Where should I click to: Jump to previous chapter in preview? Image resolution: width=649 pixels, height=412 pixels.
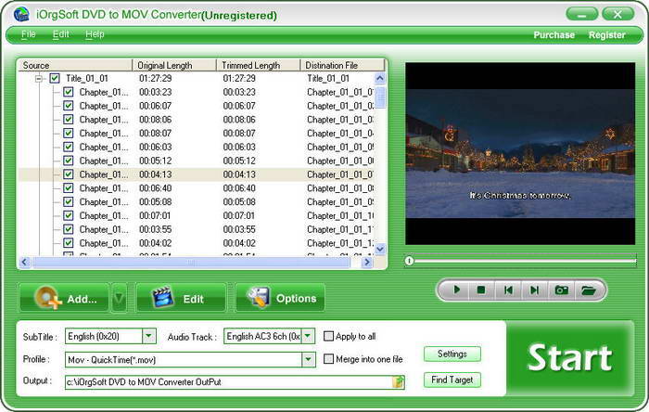tap(508, 290)
